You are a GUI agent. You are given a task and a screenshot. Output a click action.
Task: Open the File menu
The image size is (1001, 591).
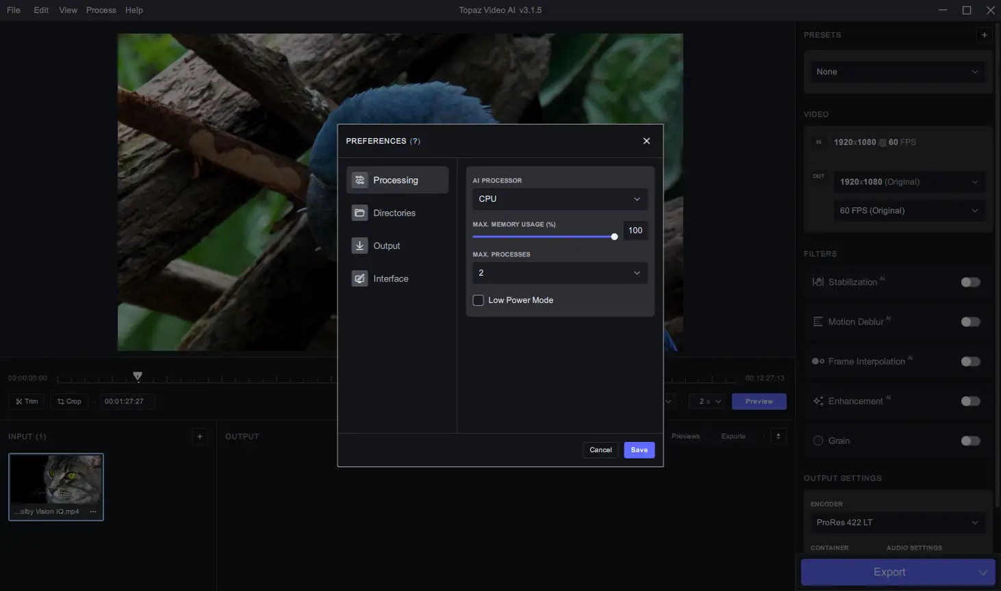coord(14,10)
